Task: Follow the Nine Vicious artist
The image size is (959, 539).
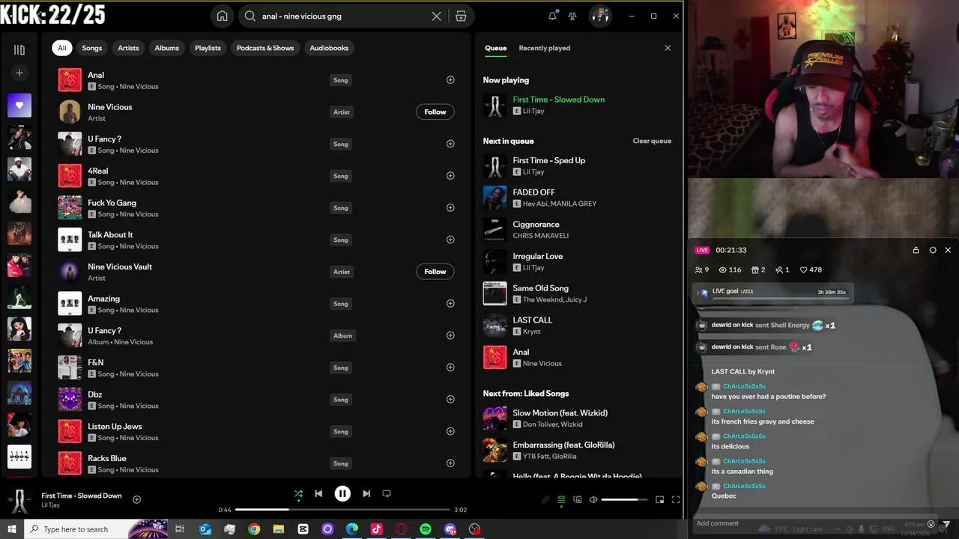Action: tap(435, 112)
